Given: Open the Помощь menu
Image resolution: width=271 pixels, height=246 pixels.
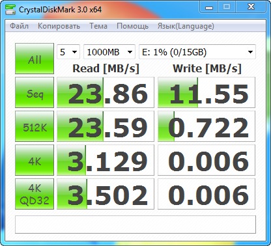Looking at the screenshot, I should pyautogui.click(x=132, y=26).
